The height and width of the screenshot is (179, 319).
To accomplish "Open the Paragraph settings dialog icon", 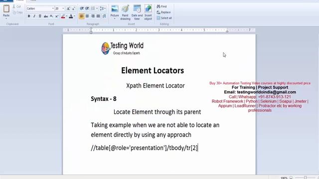I will 104,16.
